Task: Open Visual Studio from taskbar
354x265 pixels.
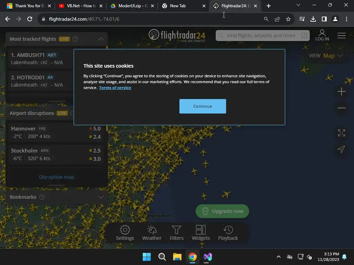Action: coord(208,257)
